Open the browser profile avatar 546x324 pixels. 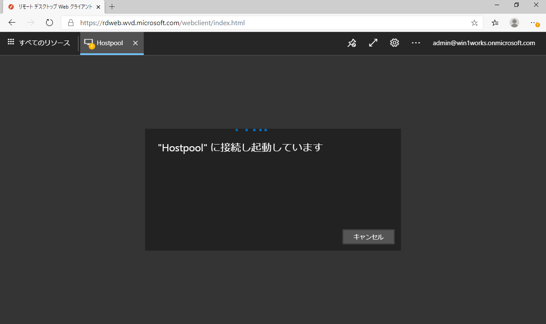click(514, 23)
